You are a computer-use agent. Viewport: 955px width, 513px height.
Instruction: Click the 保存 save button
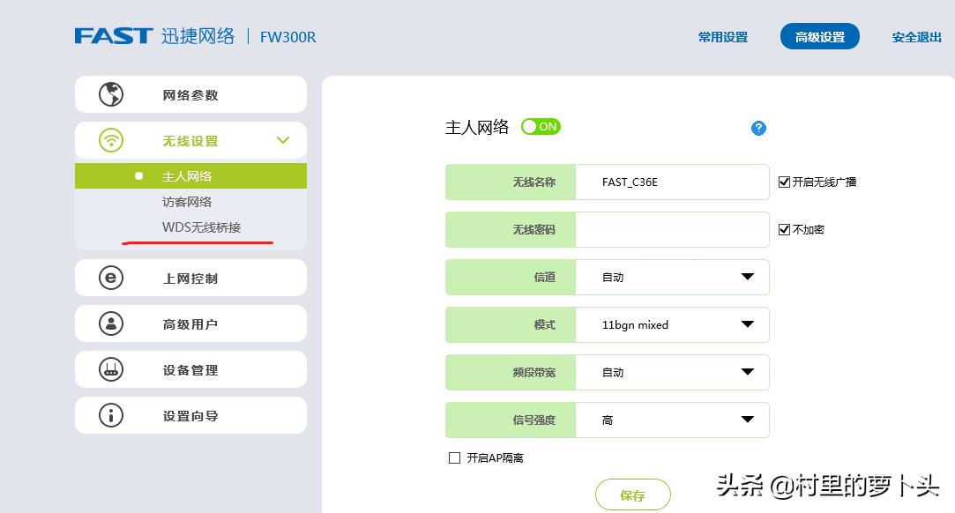tap(632, 495)
